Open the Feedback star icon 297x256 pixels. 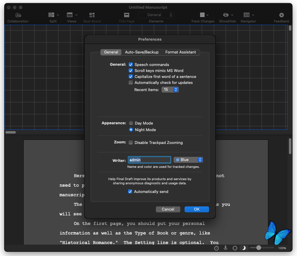click(x=281, y=15)
